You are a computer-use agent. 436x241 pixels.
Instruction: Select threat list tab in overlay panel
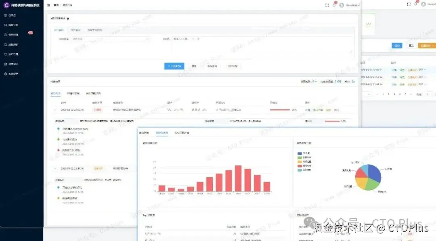(144, 133)
